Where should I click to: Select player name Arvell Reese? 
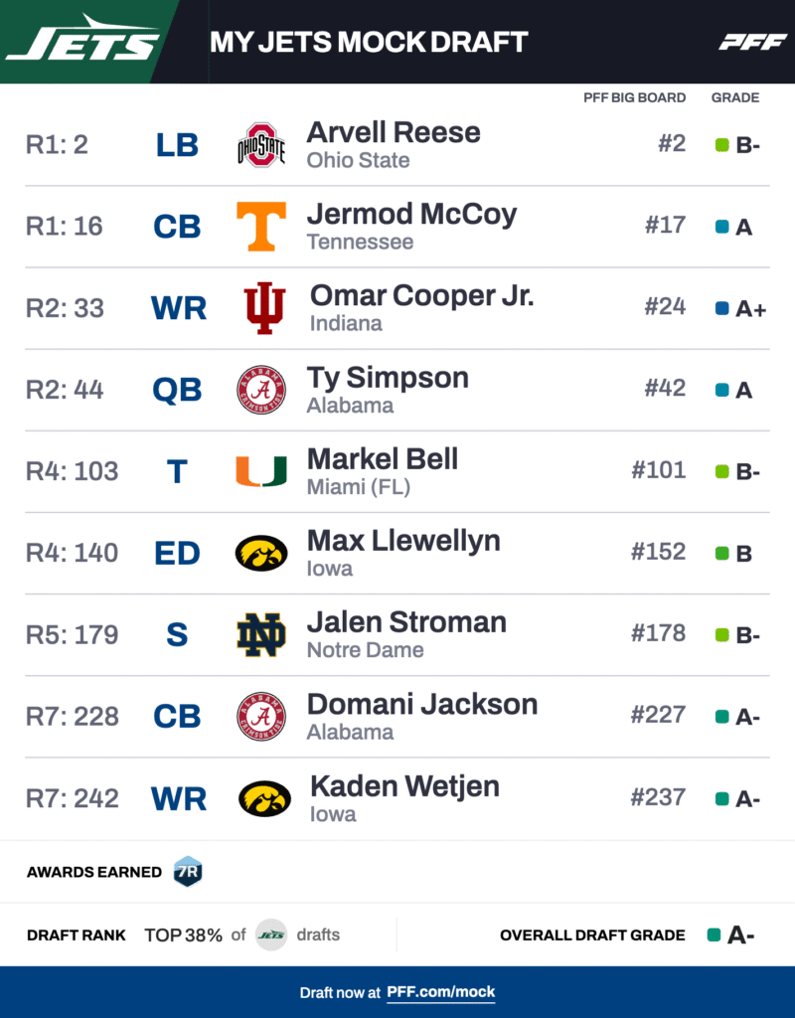(x=394, y=132)
